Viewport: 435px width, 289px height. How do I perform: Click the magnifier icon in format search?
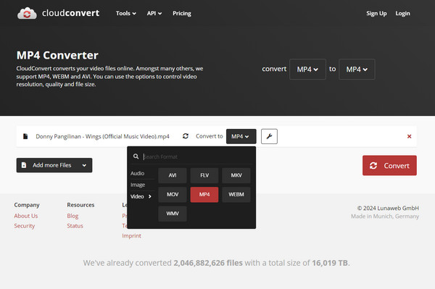[x=136, y=156]
